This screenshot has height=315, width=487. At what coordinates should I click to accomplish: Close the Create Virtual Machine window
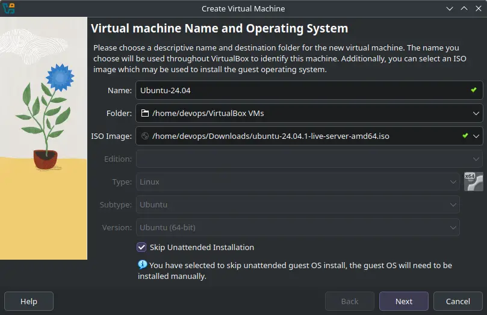point(479,8)
